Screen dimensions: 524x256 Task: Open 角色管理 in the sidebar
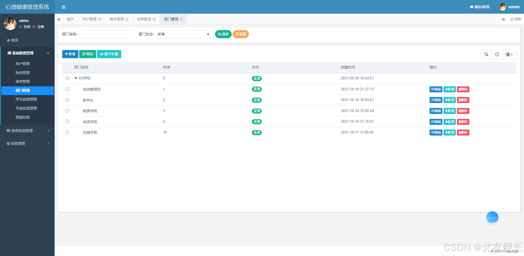tap(23, 73)
